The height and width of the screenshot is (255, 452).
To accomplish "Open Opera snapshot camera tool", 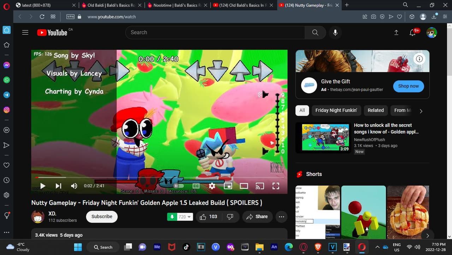I will 374,17.
